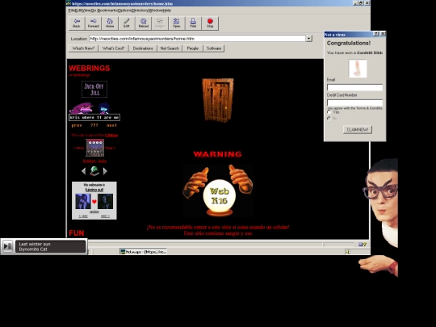436x327 pixels.
Task: Click the Random webring link
Action: tap(89, 161)
